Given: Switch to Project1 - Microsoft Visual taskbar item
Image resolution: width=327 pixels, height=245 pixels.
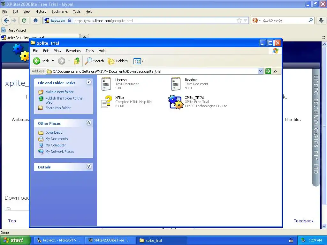Looking at the screenshot, I should tap(59, 240).
